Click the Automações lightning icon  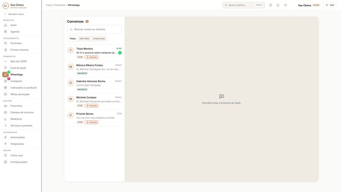[x=5, y=137]
